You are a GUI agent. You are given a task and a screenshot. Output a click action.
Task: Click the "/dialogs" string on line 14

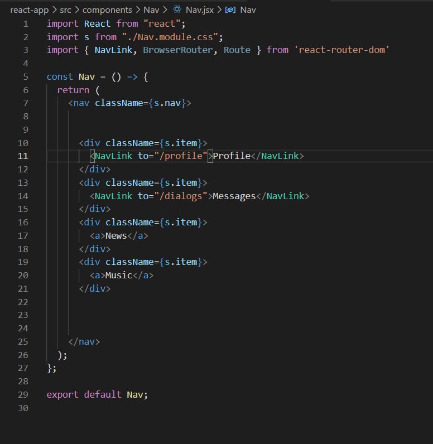coord(181,196)
